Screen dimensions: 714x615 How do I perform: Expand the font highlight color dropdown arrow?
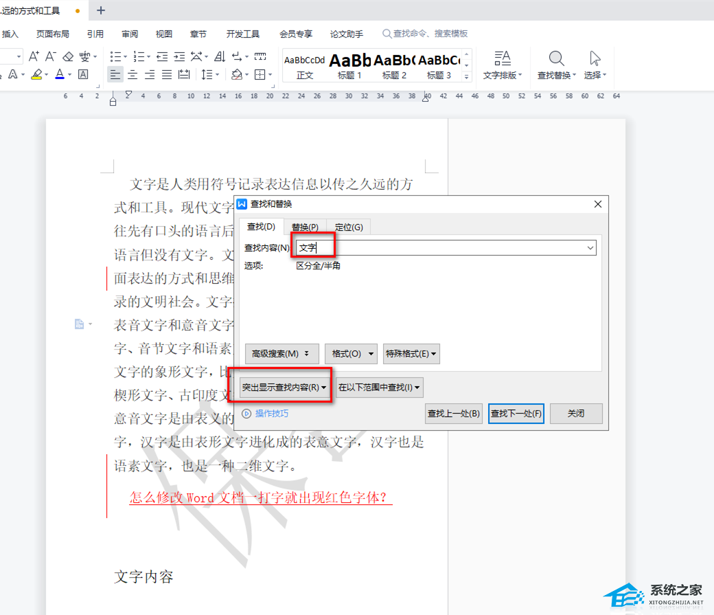pos(47,75)
